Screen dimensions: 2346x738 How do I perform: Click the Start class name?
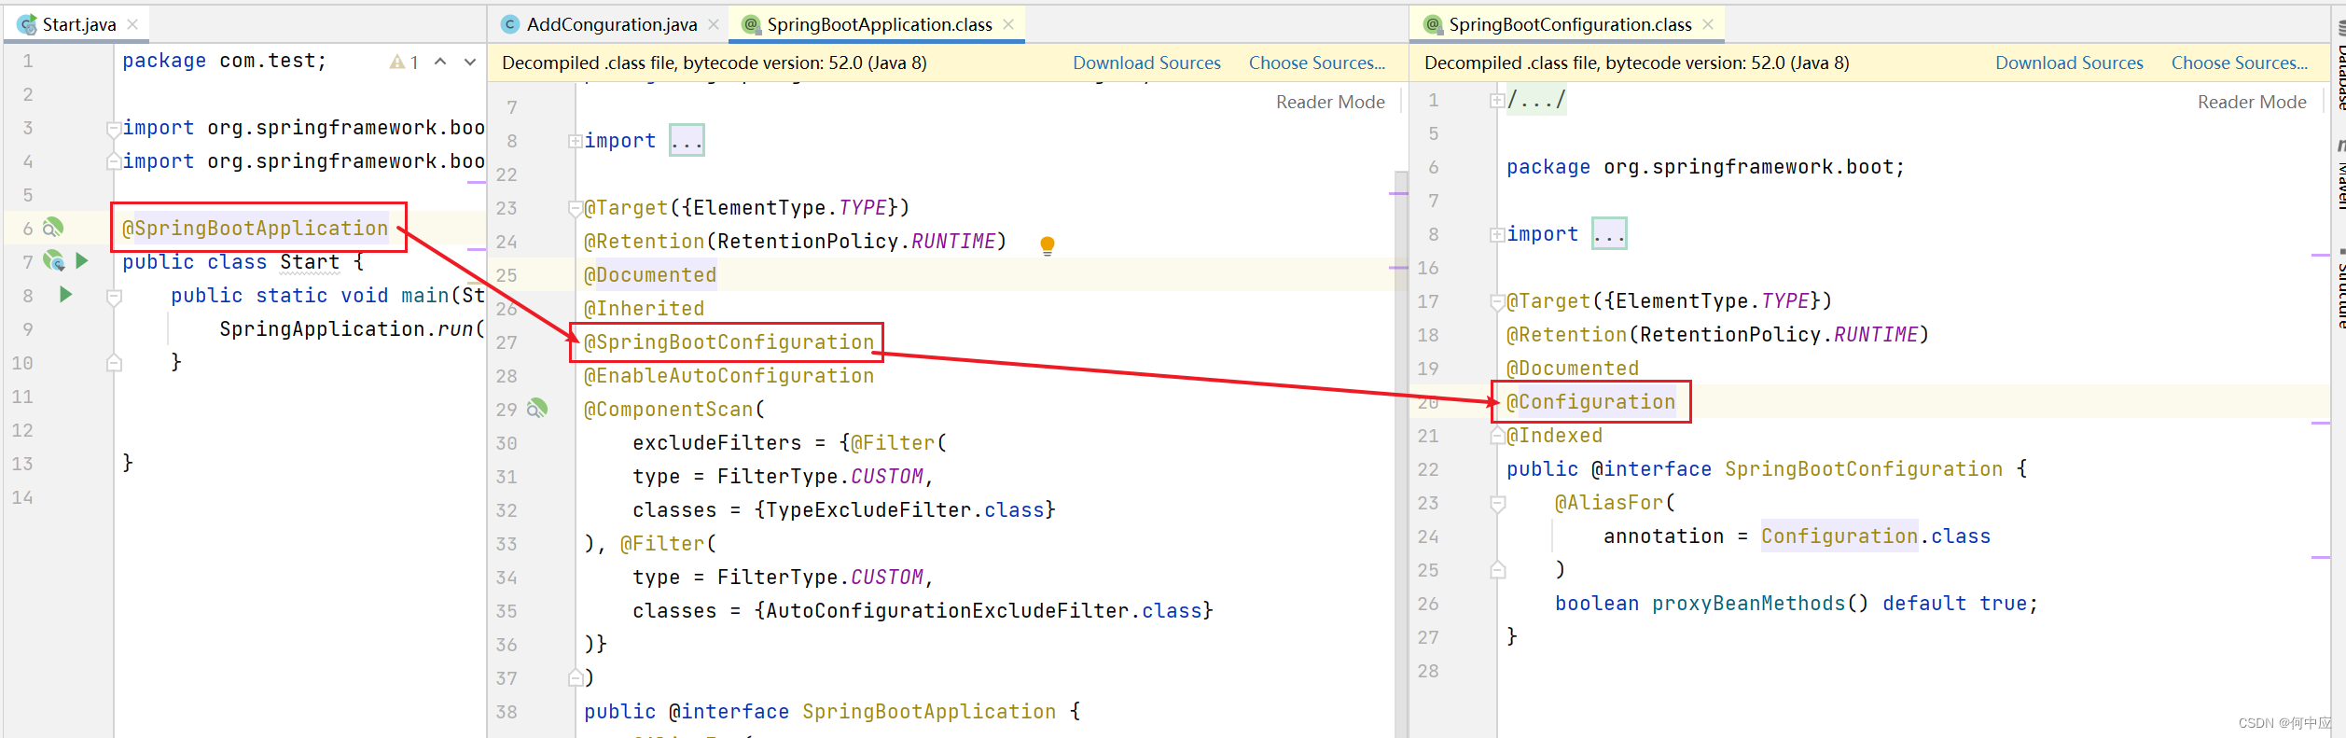(310, 261)
